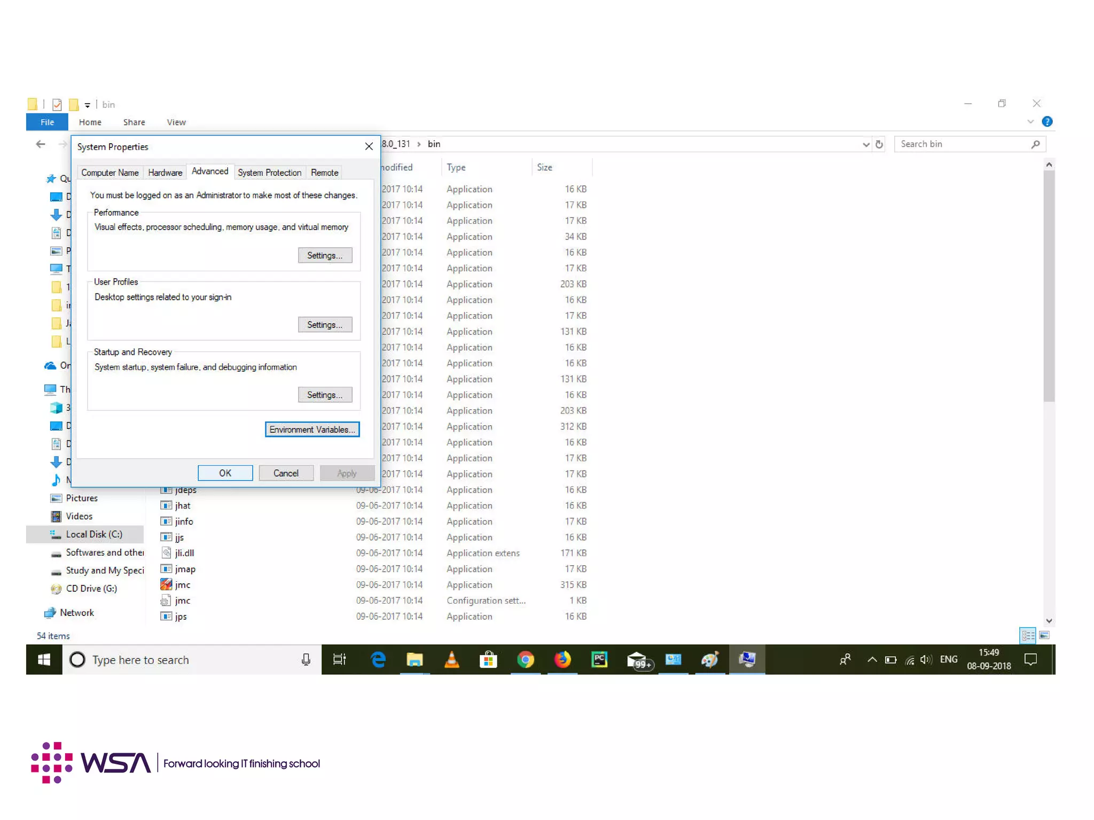This screenshot has width=1094, height=820.
Task: Switch to Remote tab
Action: click(x=324, y=173)
